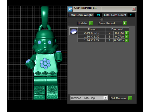Click the Total Gem Count label
Image resolution: width=150 pixels, height=112 pixels.
pos(115,15)
